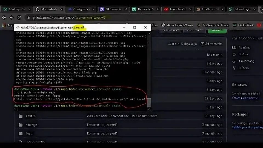Open the tests folder

(29, 133)
